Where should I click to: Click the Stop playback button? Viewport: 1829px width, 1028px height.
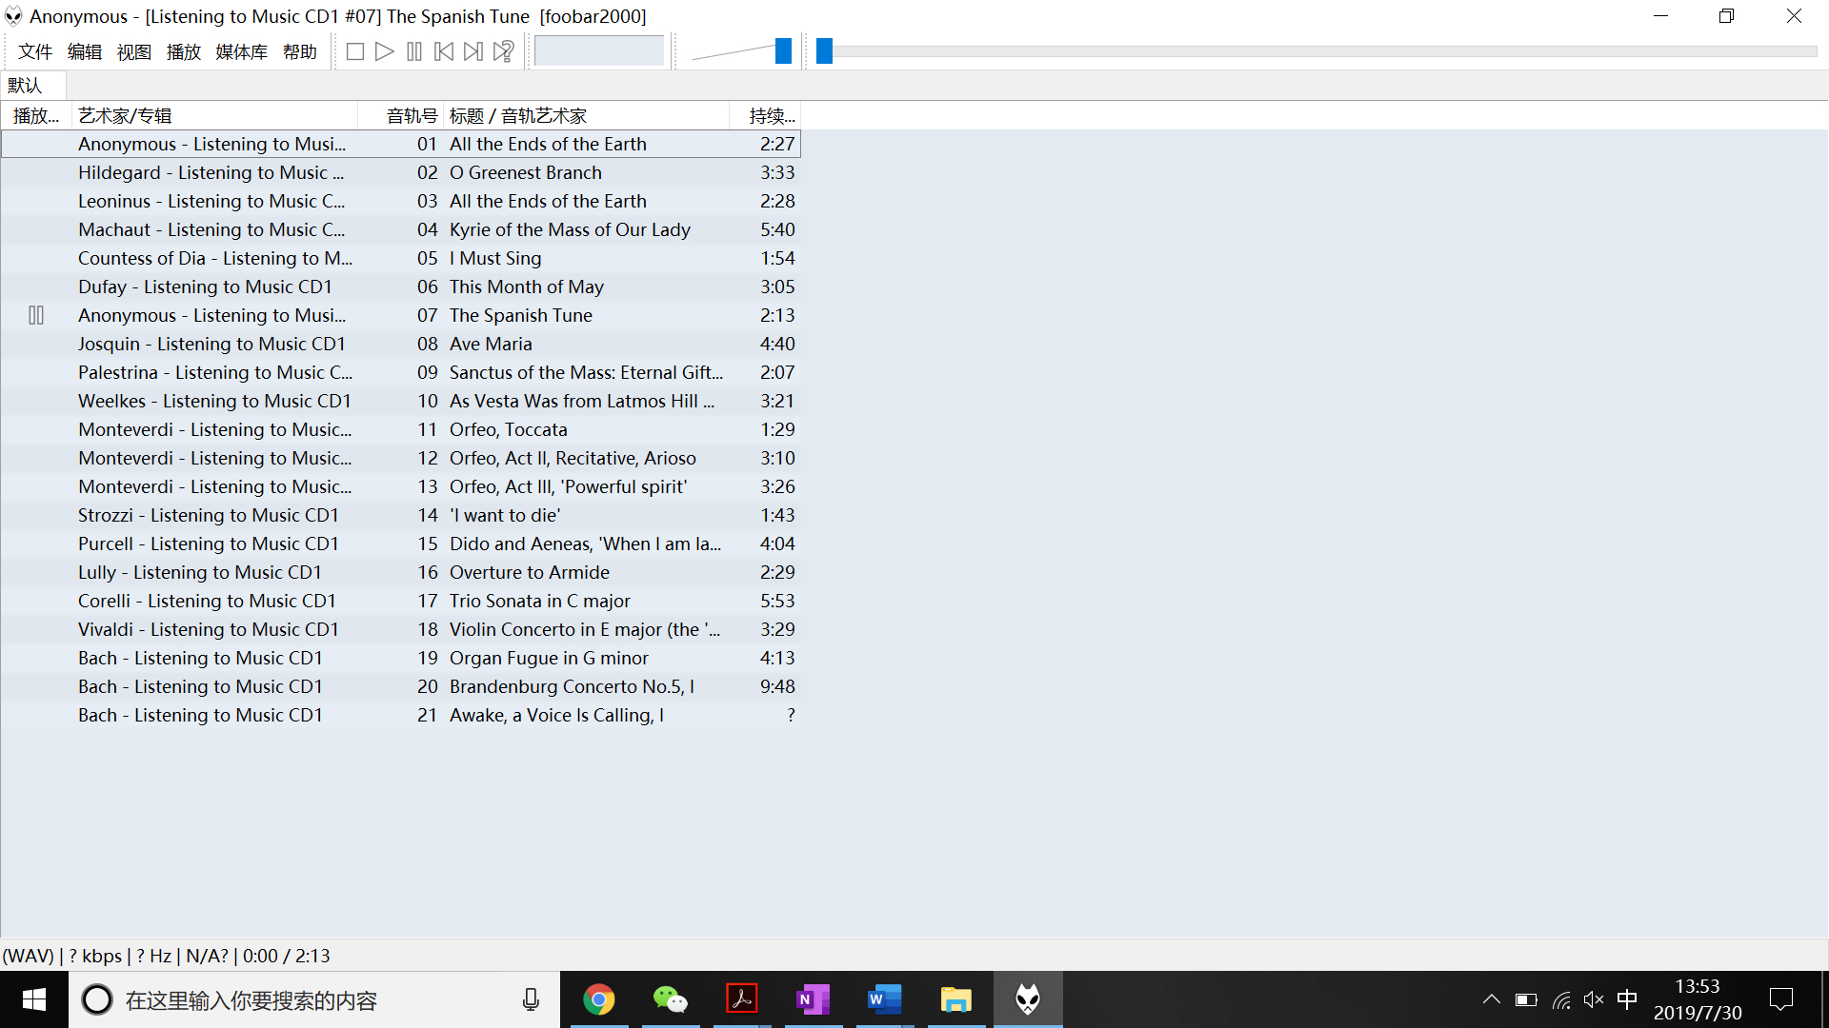[355, 51]
